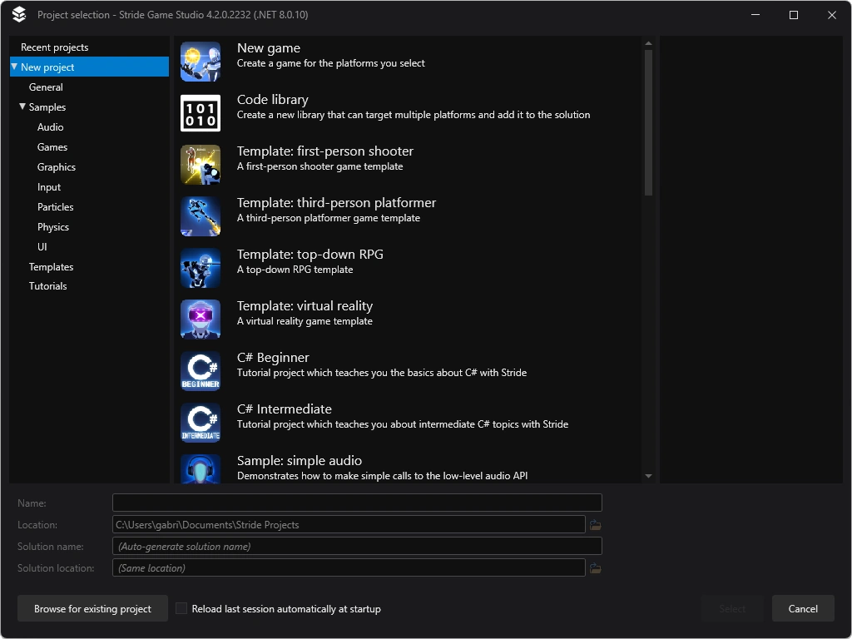Click the third-person platformer template icon
This screenshot has height=639, width=852.
click(200, 215)
